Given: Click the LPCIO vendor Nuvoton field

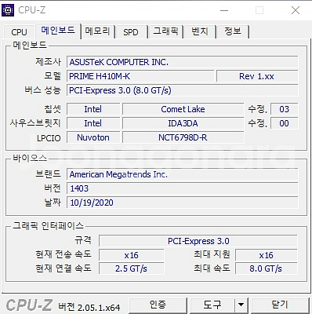Looking at the screenshot, I should pyautogui.click(x=93, y=137).
